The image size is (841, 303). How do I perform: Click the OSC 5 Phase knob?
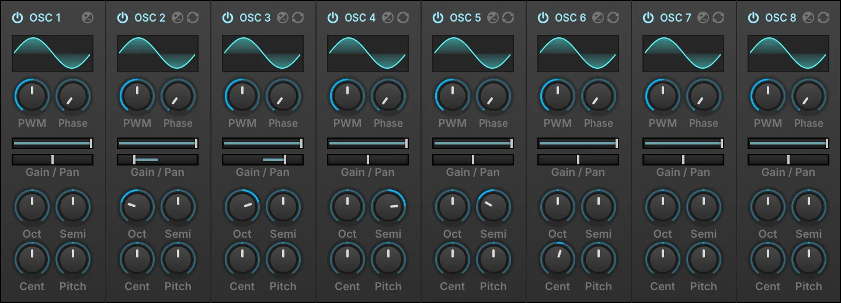[494, 96]
